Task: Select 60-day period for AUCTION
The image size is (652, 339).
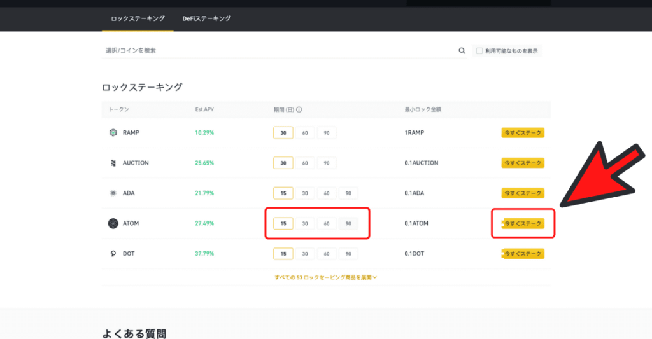Action: click(x=305, y=163)
